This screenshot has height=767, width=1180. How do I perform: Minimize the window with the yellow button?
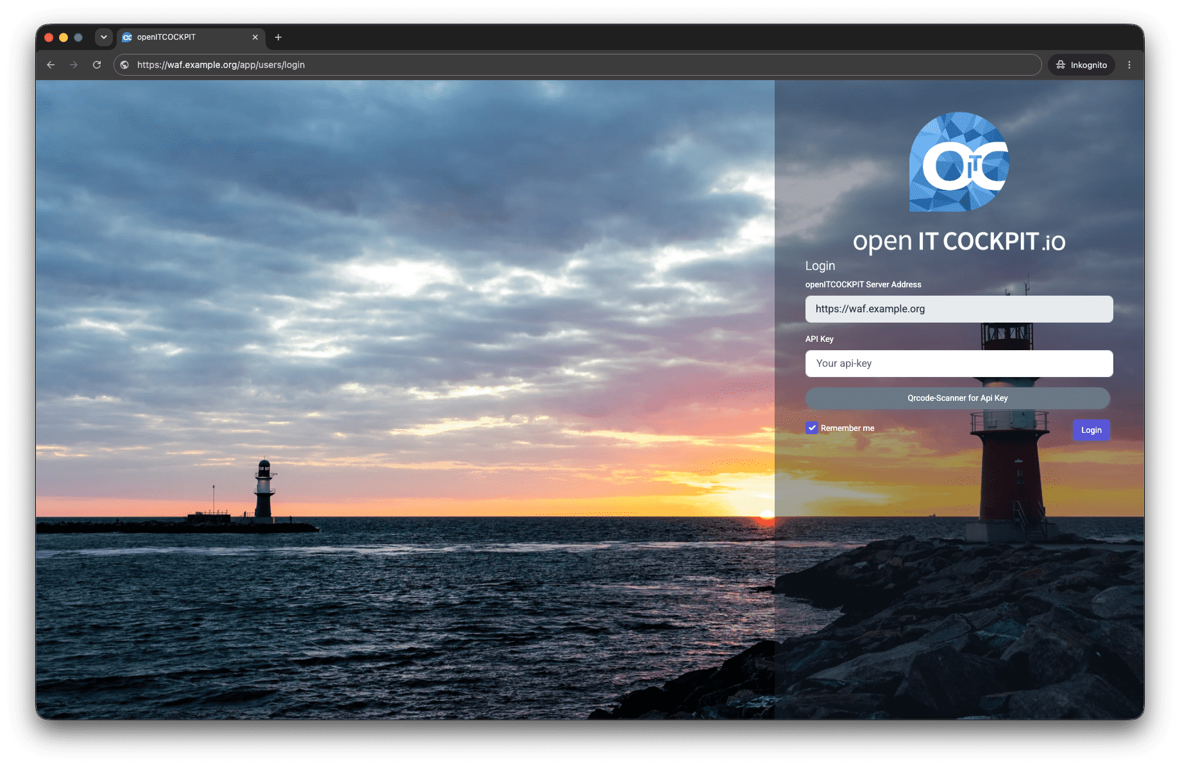63,37
